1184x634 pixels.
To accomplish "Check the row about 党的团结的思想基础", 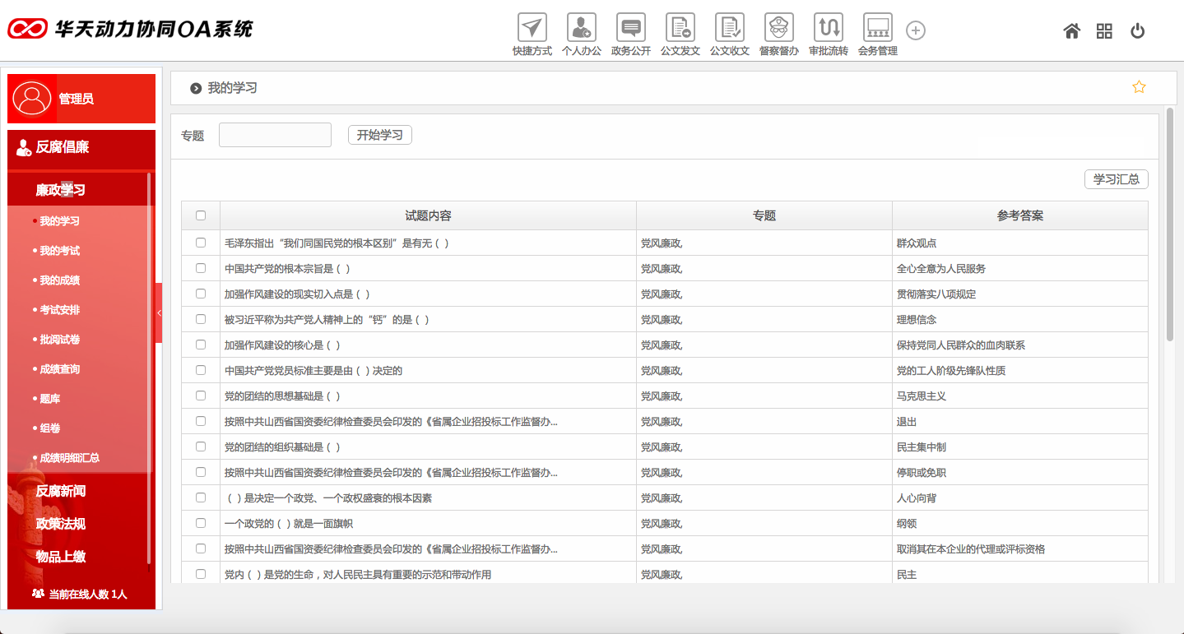I will 200,396.
